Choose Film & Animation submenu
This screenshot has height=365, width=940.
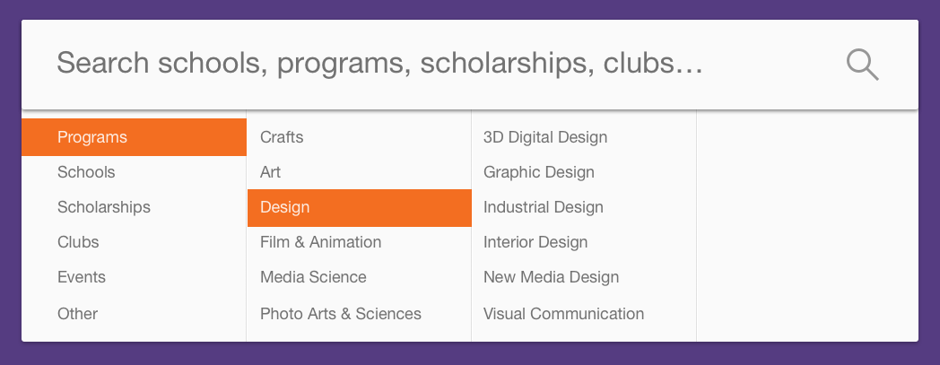pyautogui.click(x=359, y=242)
